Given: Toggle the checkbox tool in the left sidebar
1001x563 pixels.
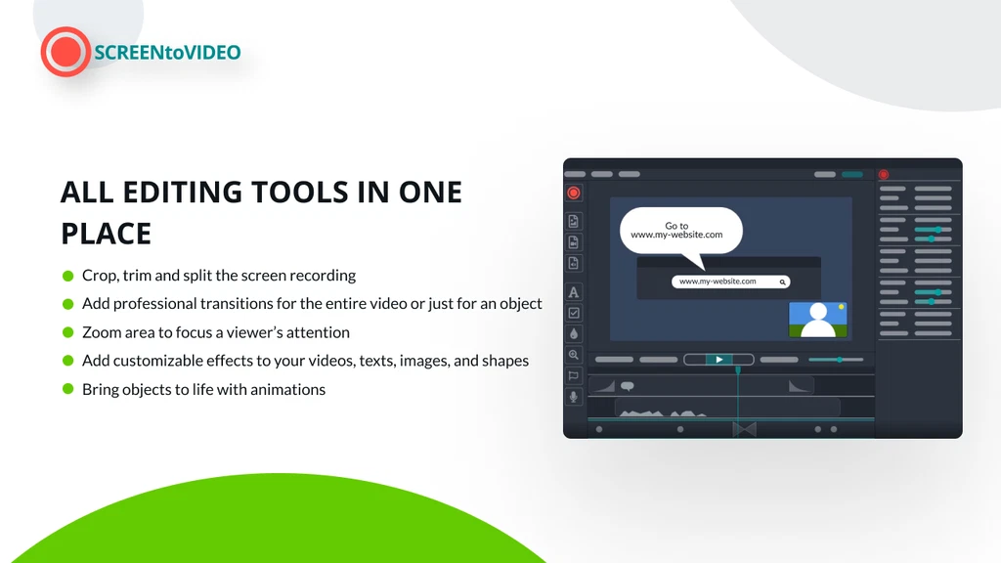Looking at the screenshot, I should (573, 312).
